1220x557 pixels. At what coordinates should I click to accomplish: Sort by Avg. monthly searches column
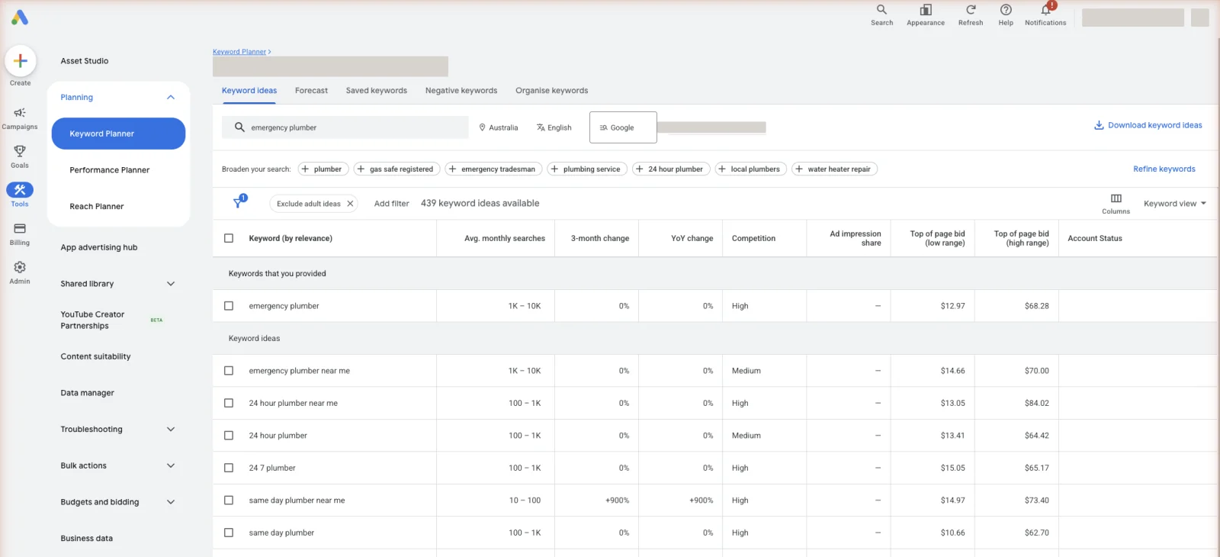click(x=505, y=238)
